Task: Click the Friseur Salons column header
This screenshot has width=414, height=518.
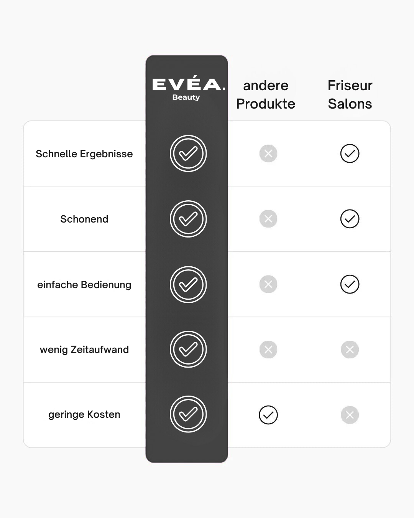Action: coord(350,94)
